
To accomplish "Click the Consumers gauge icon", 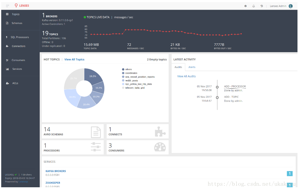I will click(160, 147).
